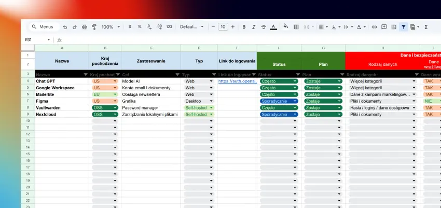Click the Print icon
This screenshot has height=208, width=441.
[85, 27]
